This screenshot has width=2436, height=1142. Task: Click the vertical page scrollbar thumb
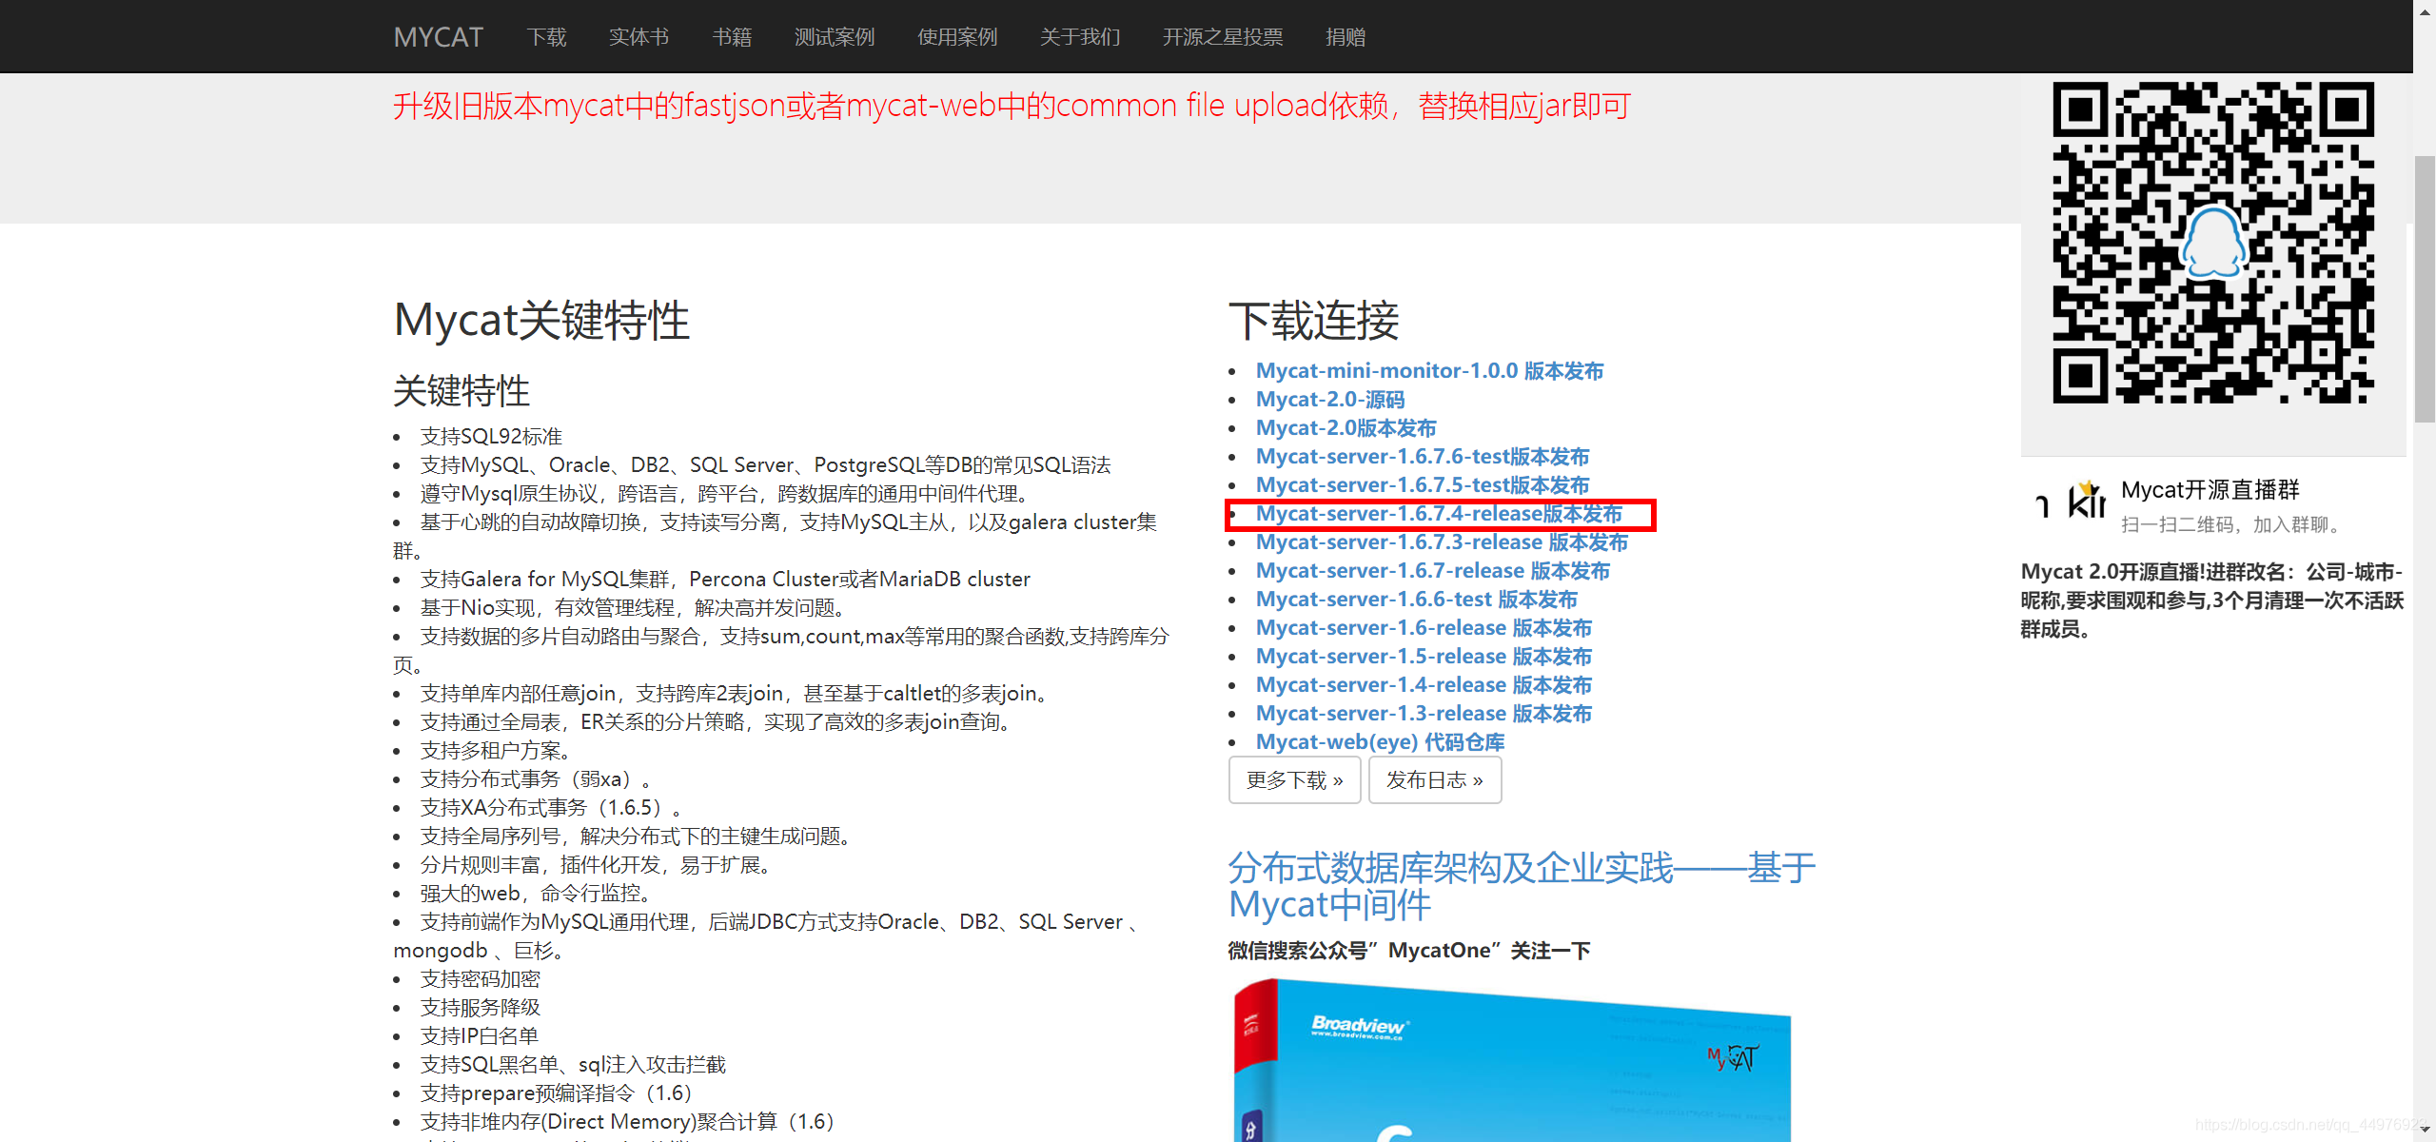2425,289
